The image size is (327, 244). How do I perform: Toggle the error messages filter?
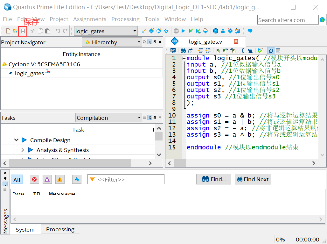point(34,179)
